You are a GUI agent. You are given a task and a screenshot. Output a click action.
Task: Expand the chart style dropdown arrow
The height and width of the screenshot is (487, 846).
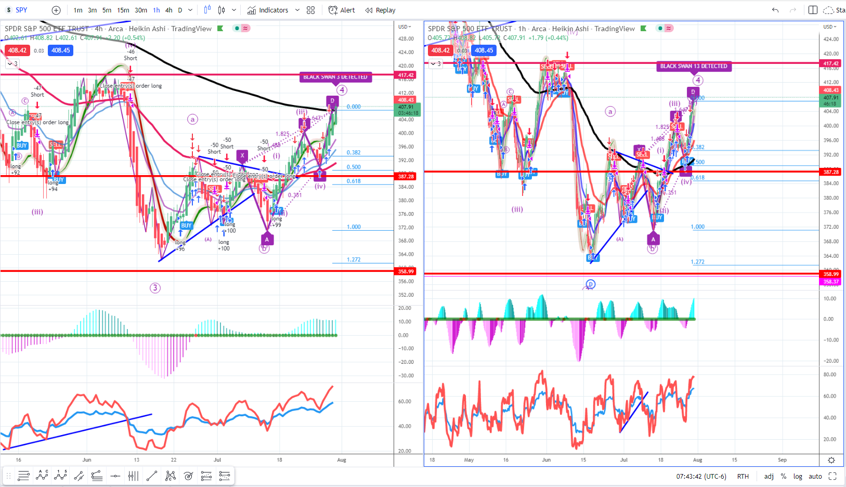[x=234, y=10]
